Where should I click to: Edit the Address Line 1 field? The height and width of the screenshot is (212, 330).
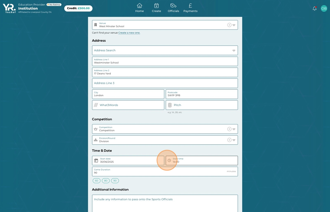coord(165,61)
